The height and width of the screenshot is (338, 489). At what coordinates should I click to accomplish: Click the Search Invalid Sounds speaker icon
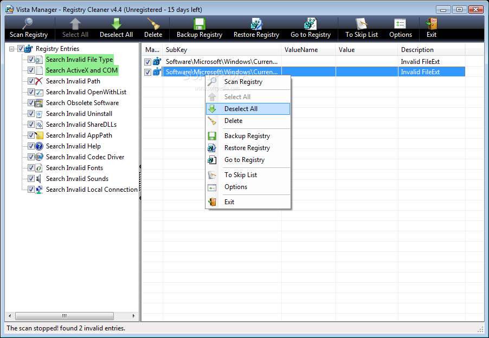point(39,179)
